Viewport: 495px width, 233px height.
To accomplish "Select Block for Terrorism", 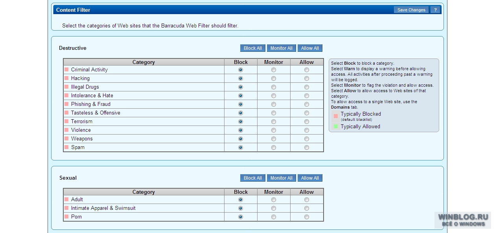I will [241, 122].
